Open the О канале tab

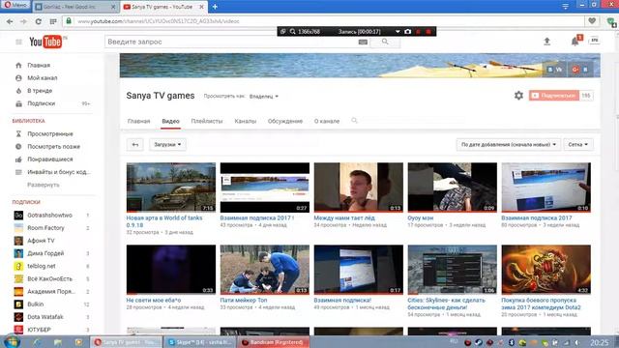point(327,121)
